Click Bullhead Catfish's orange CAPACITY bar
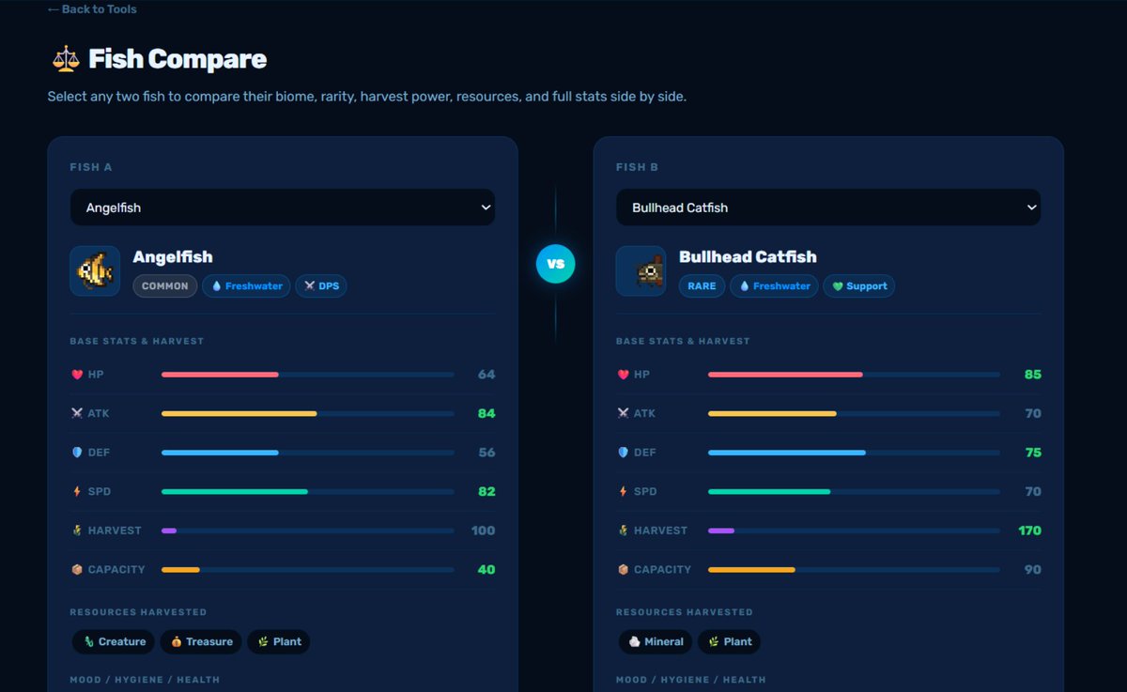 click(751, 569)
